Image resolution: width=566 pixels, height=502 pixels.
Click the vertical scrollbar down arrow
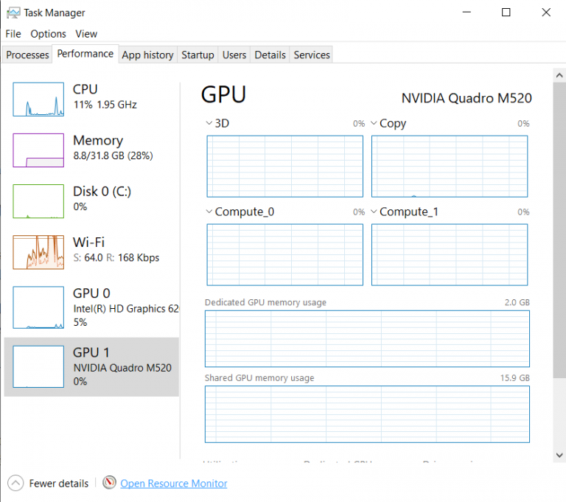(559, 456)
